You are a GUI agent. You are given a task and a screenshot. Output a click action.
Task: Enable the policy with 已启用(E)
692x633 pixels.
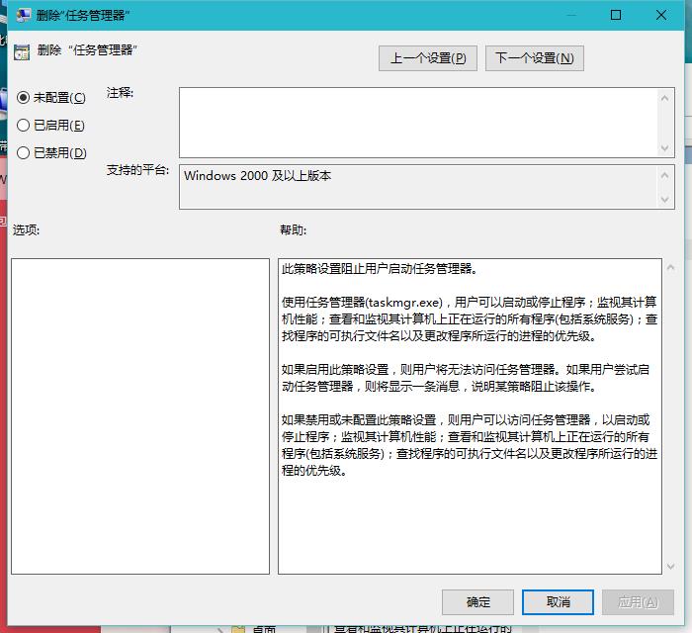(x=24, y=126)
